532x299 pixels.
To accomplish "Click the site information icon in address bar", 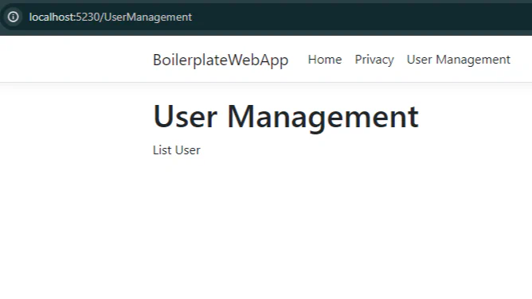I will click(14, 17).
